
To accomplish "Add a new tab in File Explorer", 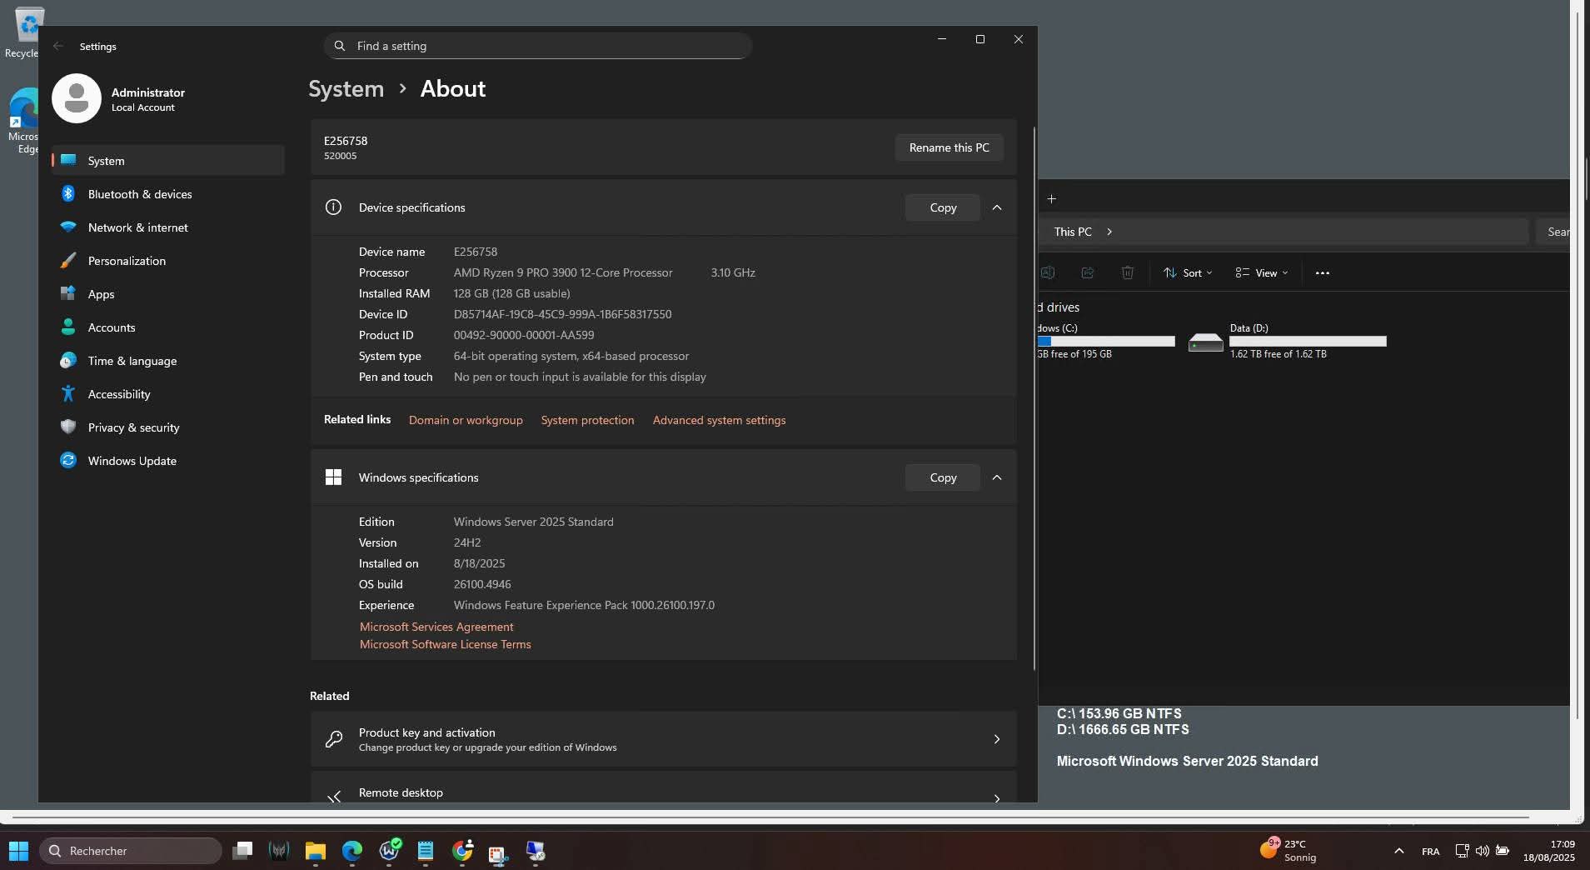I will tap(1052, 198).
